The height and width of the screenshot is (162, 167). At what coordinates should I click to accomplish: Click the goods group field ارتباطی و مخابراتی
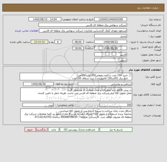(x=105, y=84)
